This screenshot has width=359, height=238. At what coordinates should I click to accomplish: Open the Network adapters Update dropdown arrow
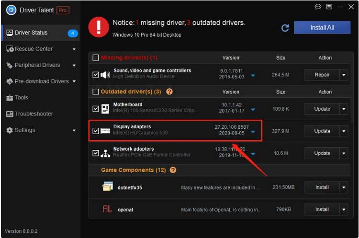(344, 153)
